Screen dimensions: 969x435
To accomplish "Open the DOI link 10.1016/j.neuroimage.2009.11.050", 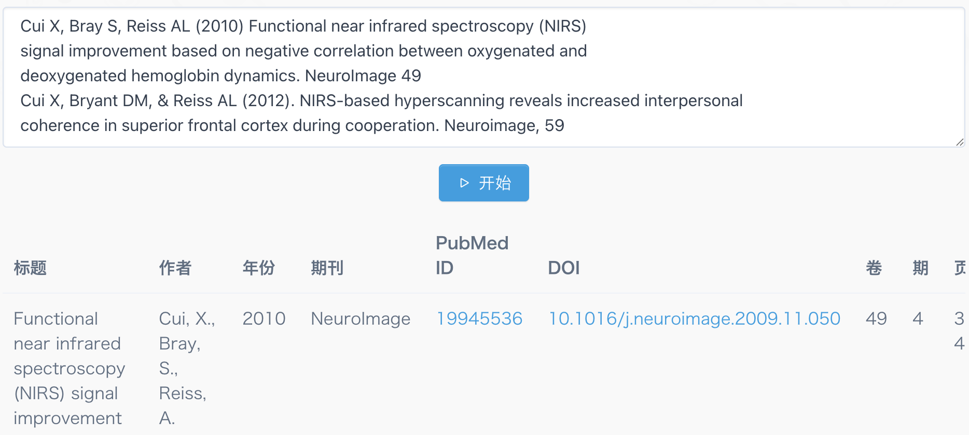I will (694, 318).
